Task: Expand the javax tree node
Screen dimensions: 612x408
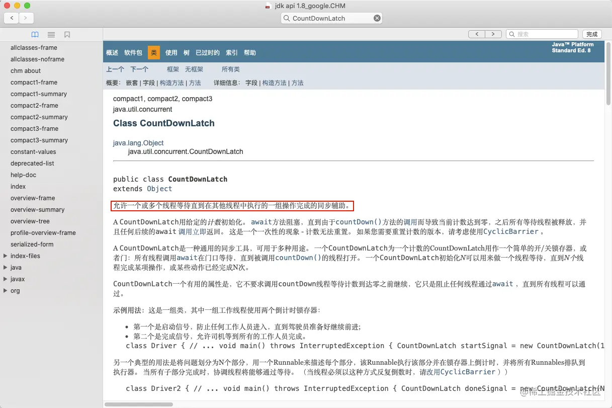Action: click(5, 279)
